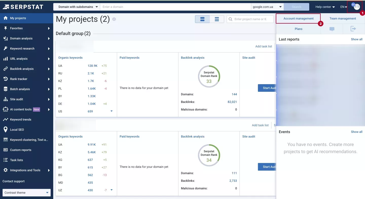This screenshot has width=365, height=199.
Task: Click the Keyword trends icon
Action: (x=5, y=119)
